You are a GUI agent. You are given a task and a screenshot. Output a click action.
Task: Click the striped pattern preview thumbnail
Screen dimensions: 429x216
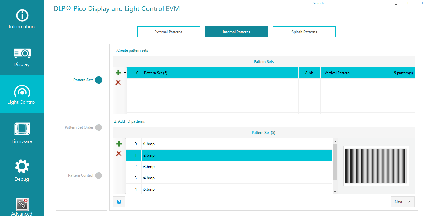[x=376, y=166]
